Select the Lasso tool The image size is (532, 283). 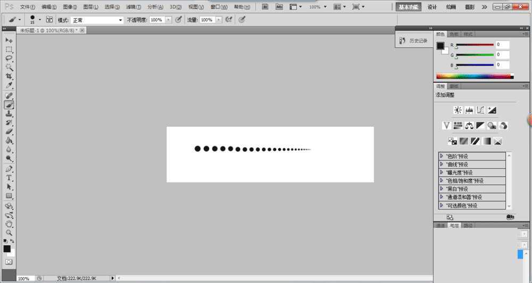point(9,58)
